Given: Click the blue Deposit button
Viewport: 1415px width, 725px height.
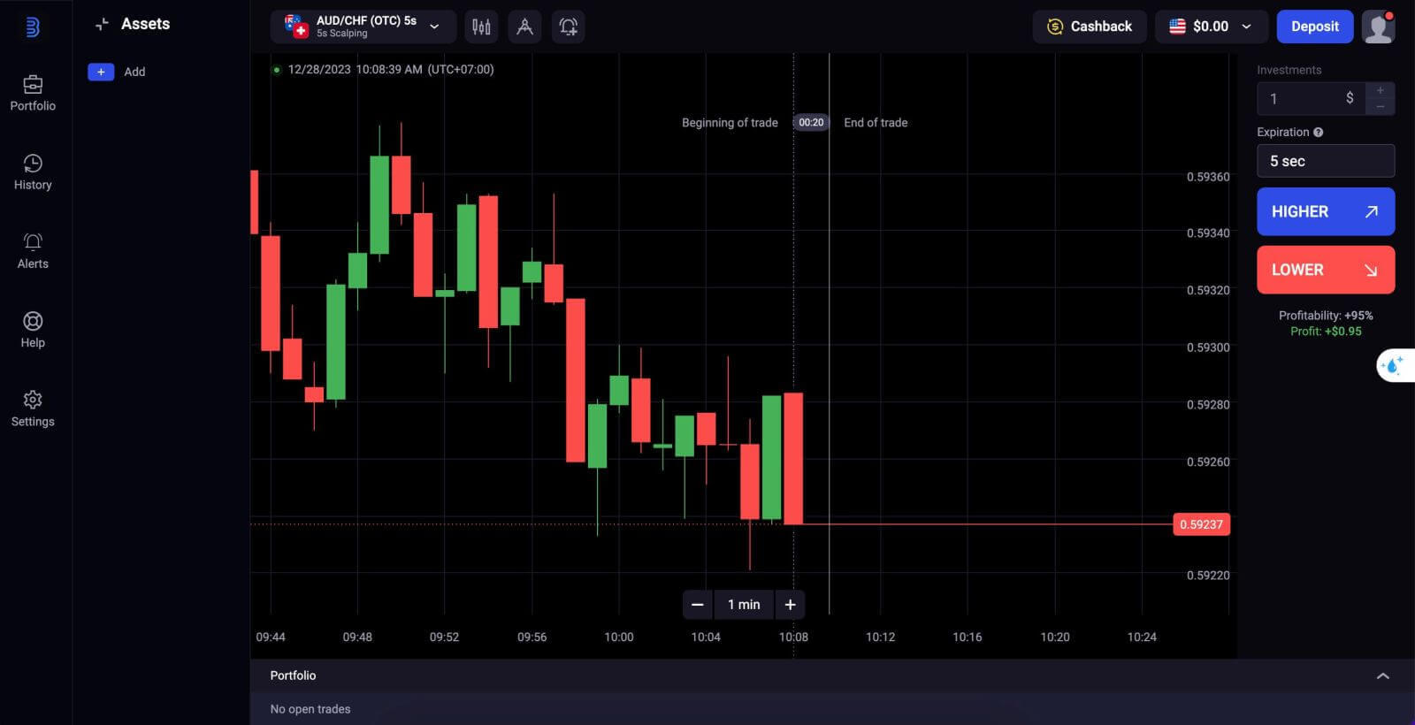Looking at the screenshot, I should 1314,27.
